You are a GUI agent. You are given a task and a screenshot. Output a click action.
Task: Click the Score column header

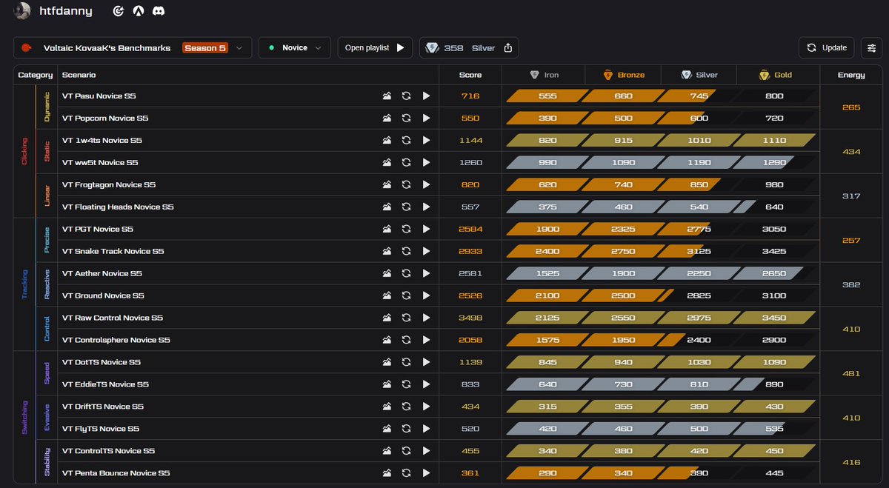(470, 75)
